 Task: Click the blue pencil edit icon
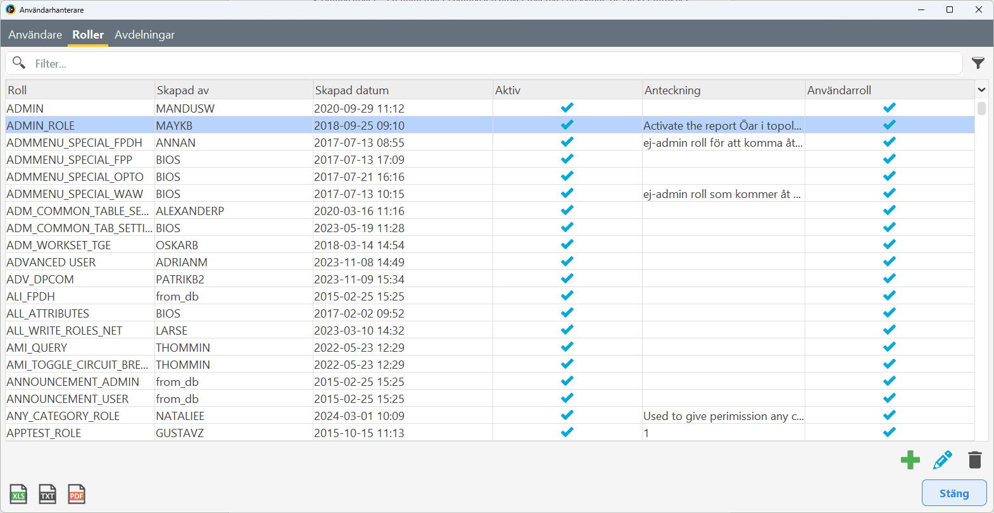pos(942,460)
